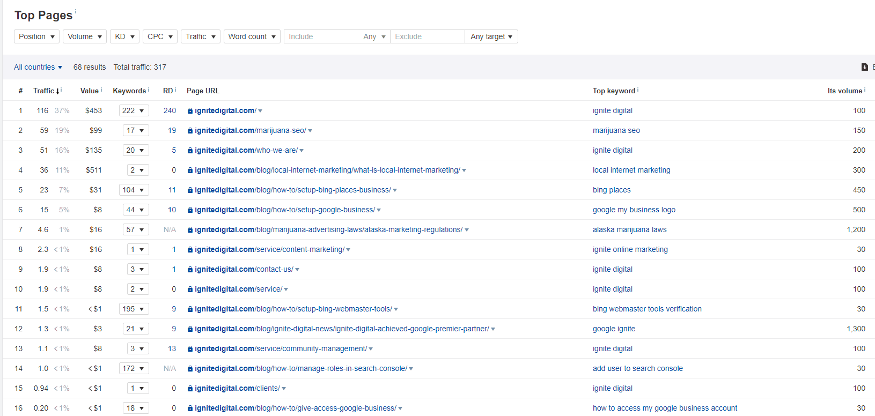
Task: Open the service/community-management URL
Action: [281, 348]
